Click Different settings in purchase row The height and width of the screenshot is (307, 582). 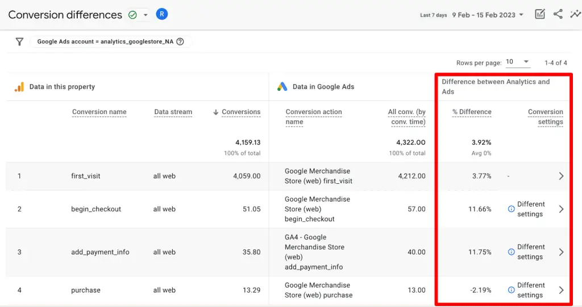(x=531, y=290)
